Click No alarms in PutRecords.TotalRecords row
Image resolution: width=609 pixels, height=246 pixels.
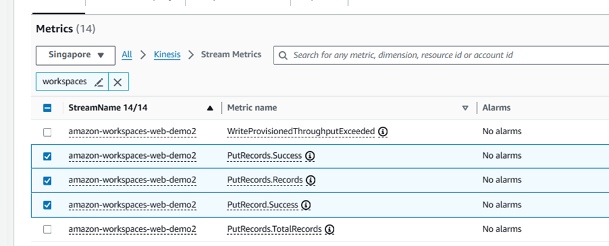(502, 229)
